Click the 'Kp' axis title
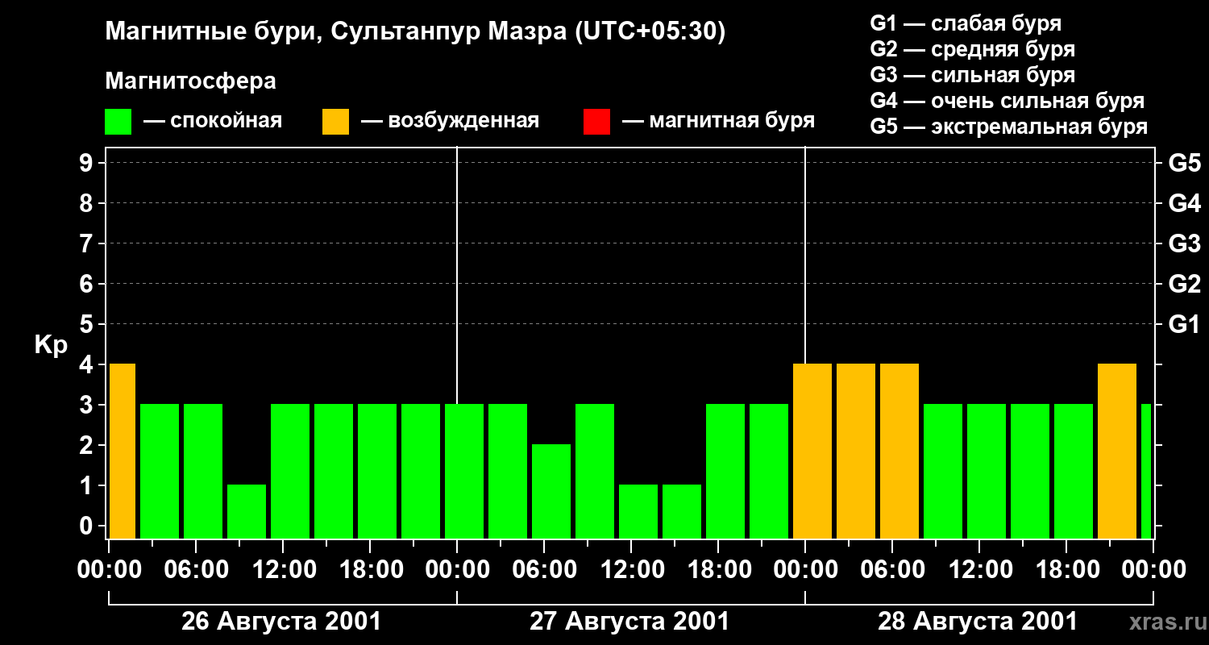The width and height of the screenshot is (1209, 645). pyautogui.click(x=51, y=345)
